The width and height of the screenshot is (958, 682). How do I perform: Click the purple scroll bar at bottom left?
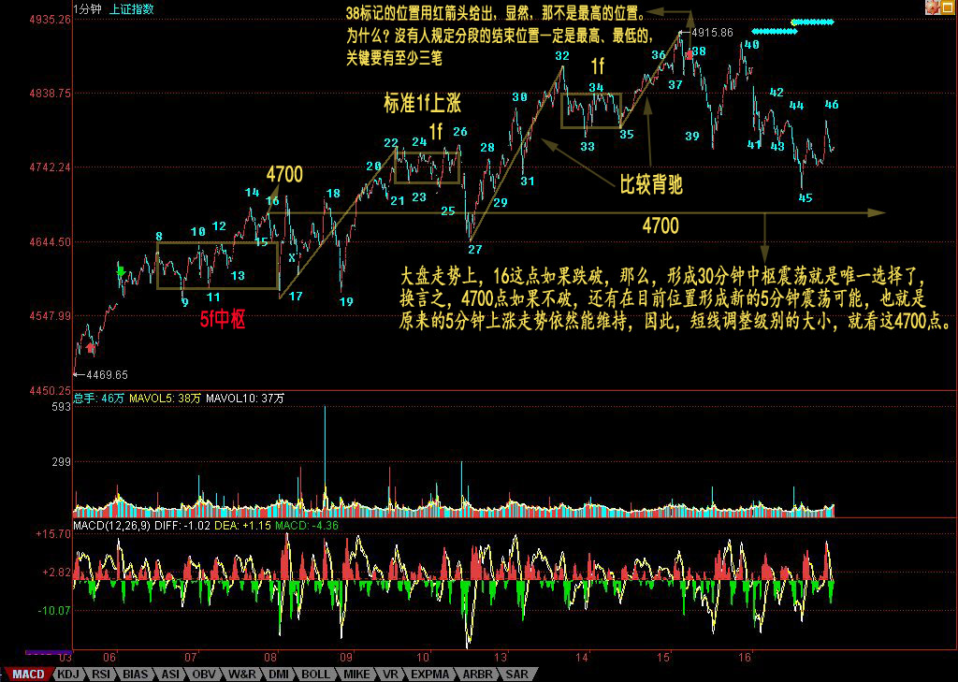[49, 653]
